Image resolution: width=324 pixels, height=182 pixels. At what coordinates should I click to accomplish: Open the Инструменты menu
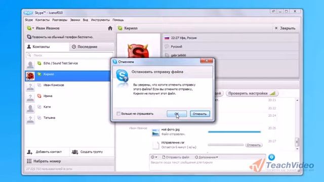click(100, 20)
